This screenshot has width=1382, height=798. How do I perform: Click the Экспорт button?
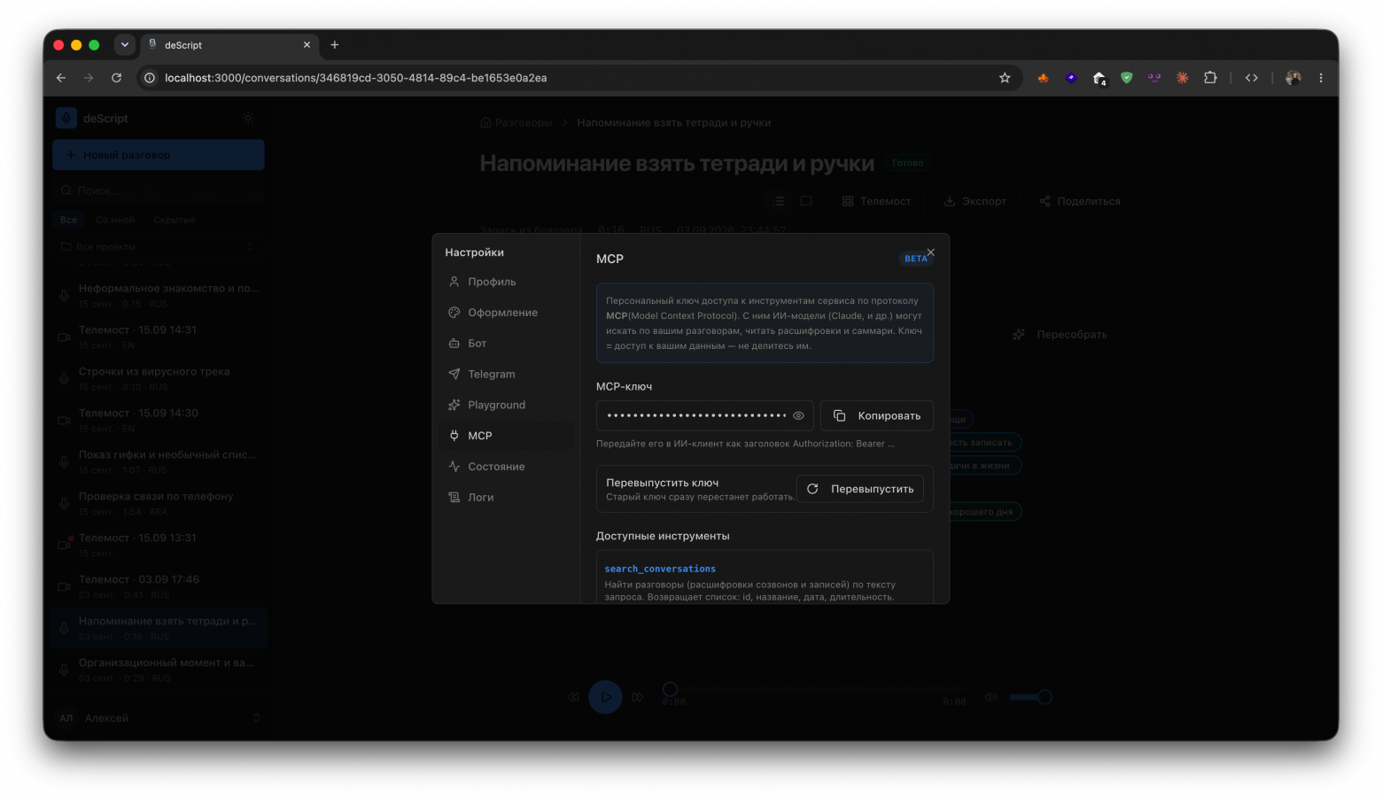click(974, 201)
